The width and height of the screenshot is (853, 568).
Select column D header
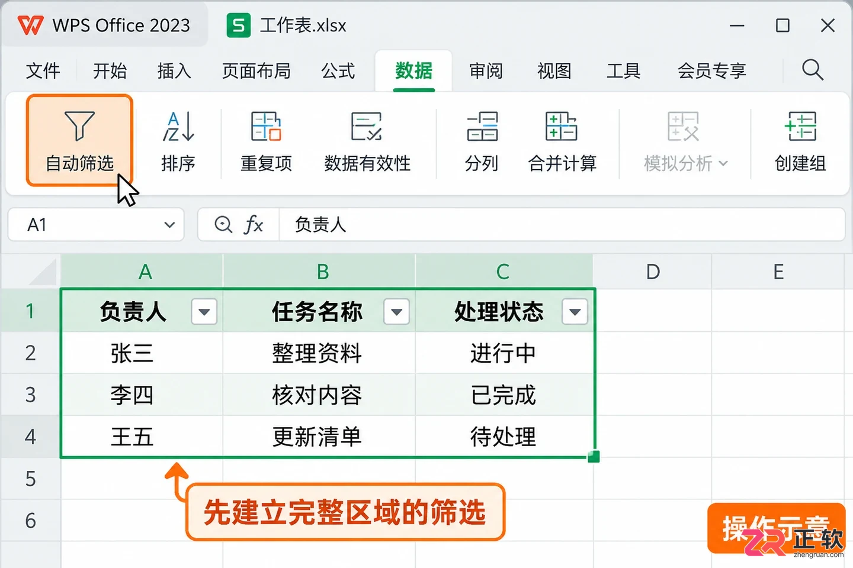(x=653, y=272)
